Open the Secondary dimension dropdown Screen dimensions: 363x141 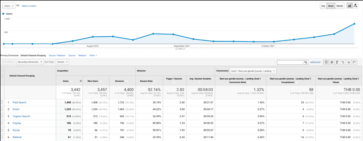30,62
